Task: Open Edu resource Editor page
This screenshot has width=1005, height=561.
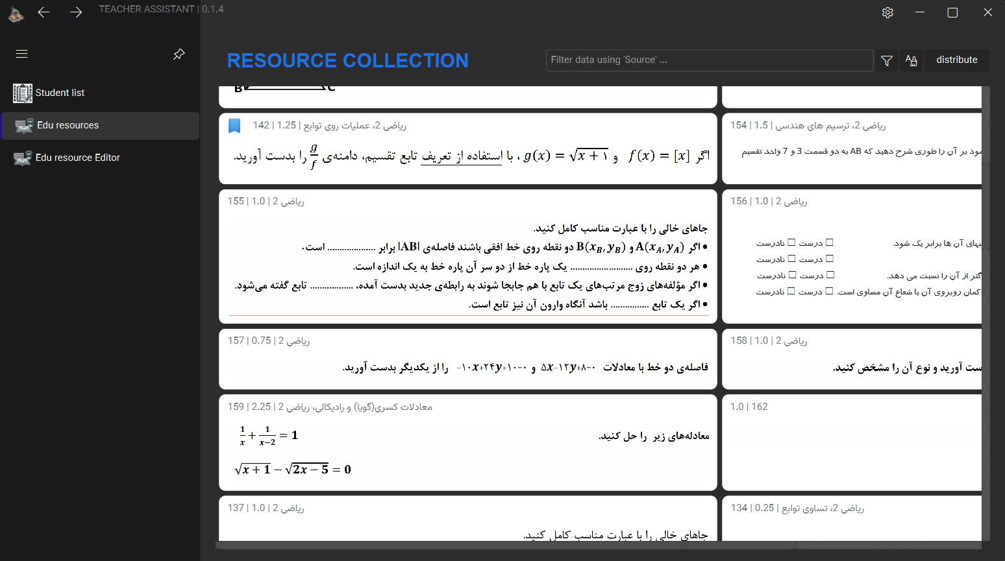Action: tap(100, 158)
